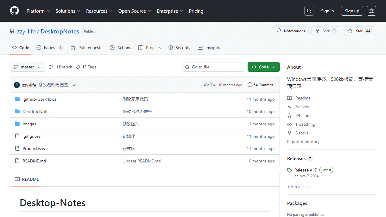
Task: Open the appearance settings icon button
Action: (372, 11)
